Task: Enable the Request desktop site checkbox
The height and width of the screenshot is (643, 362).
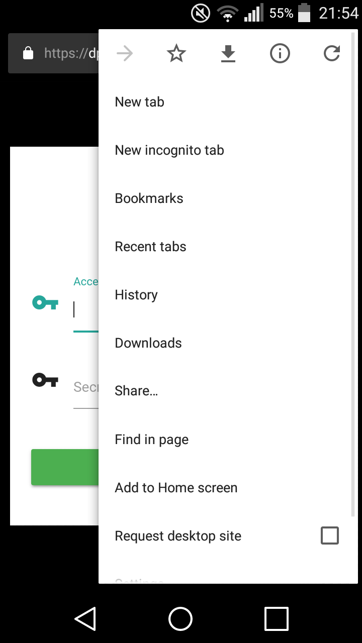Action: click(x=330, y=535)
